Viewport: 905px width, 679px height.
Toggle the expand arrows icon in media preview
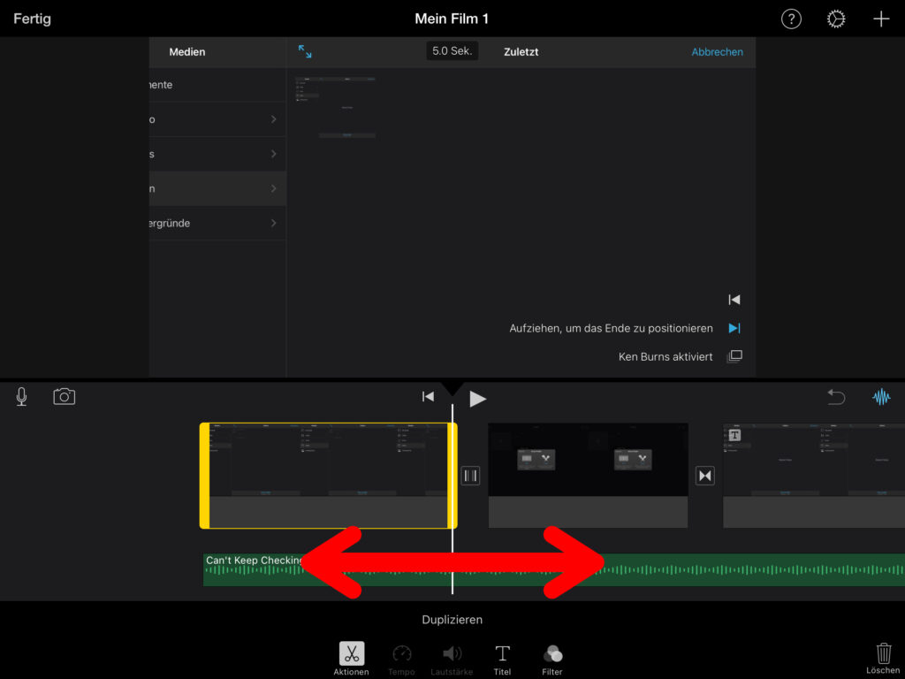pos(305,52)
